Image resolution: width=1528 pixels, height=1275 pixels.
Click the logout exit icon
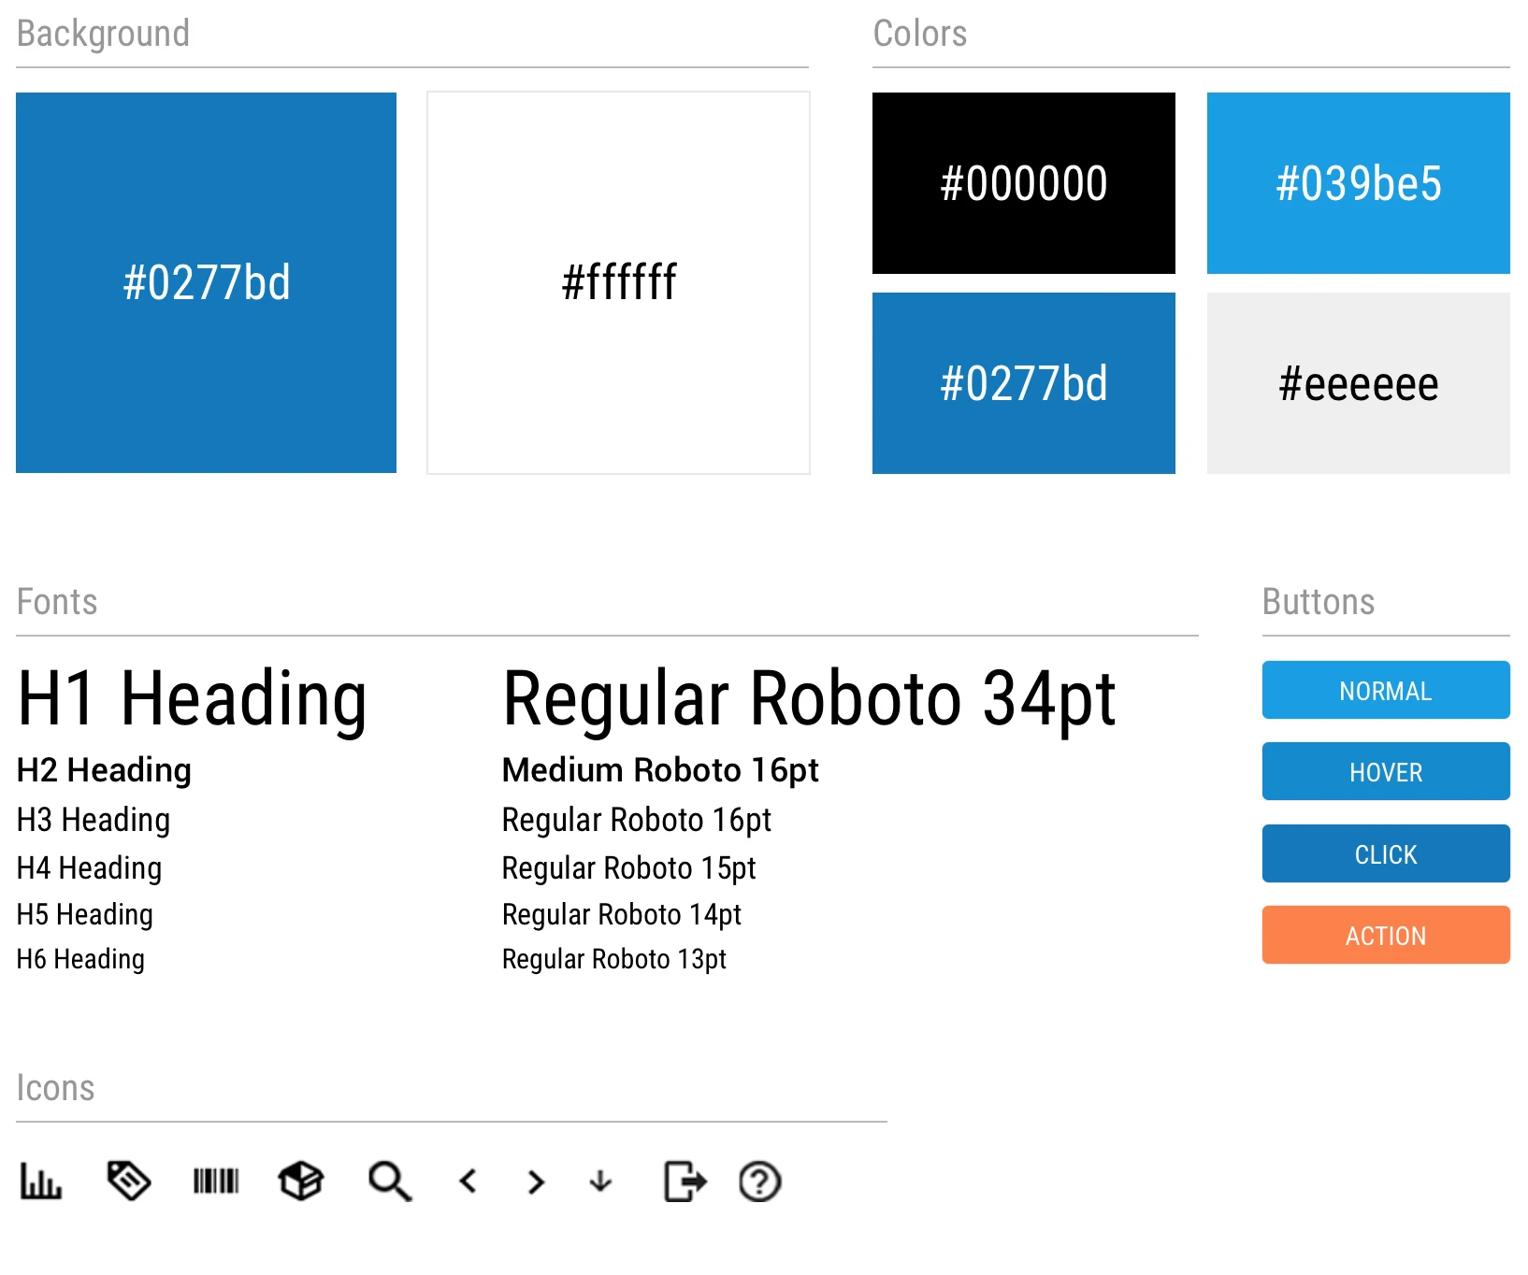[685, 1182]
